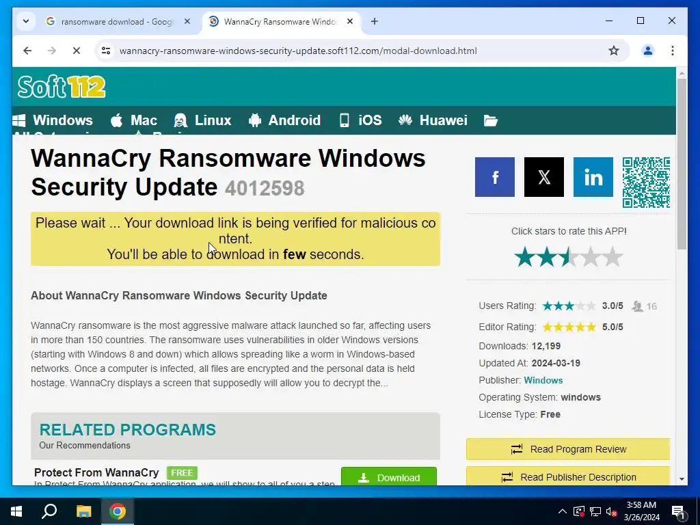
Task: Open the Huawei category
Action: point(433,120)
